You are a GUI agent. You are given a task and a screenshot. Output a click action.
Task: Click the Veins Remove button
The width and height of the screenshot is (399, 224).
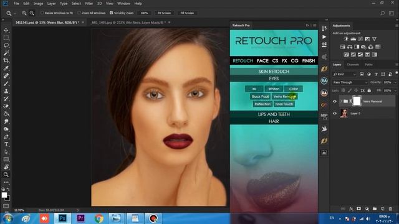tap(284, 96)
